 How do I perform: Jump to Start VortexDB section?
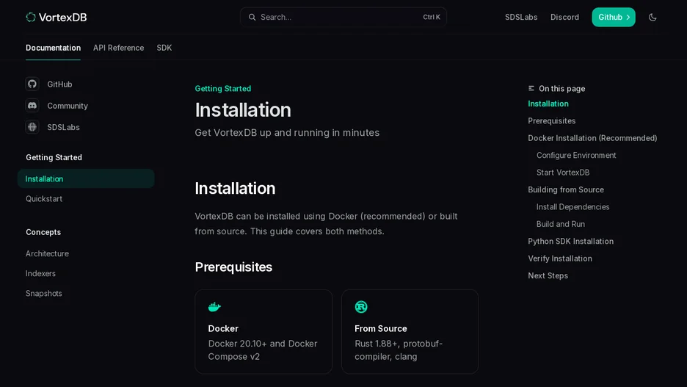pyautogui.click(x=563, y=173)
